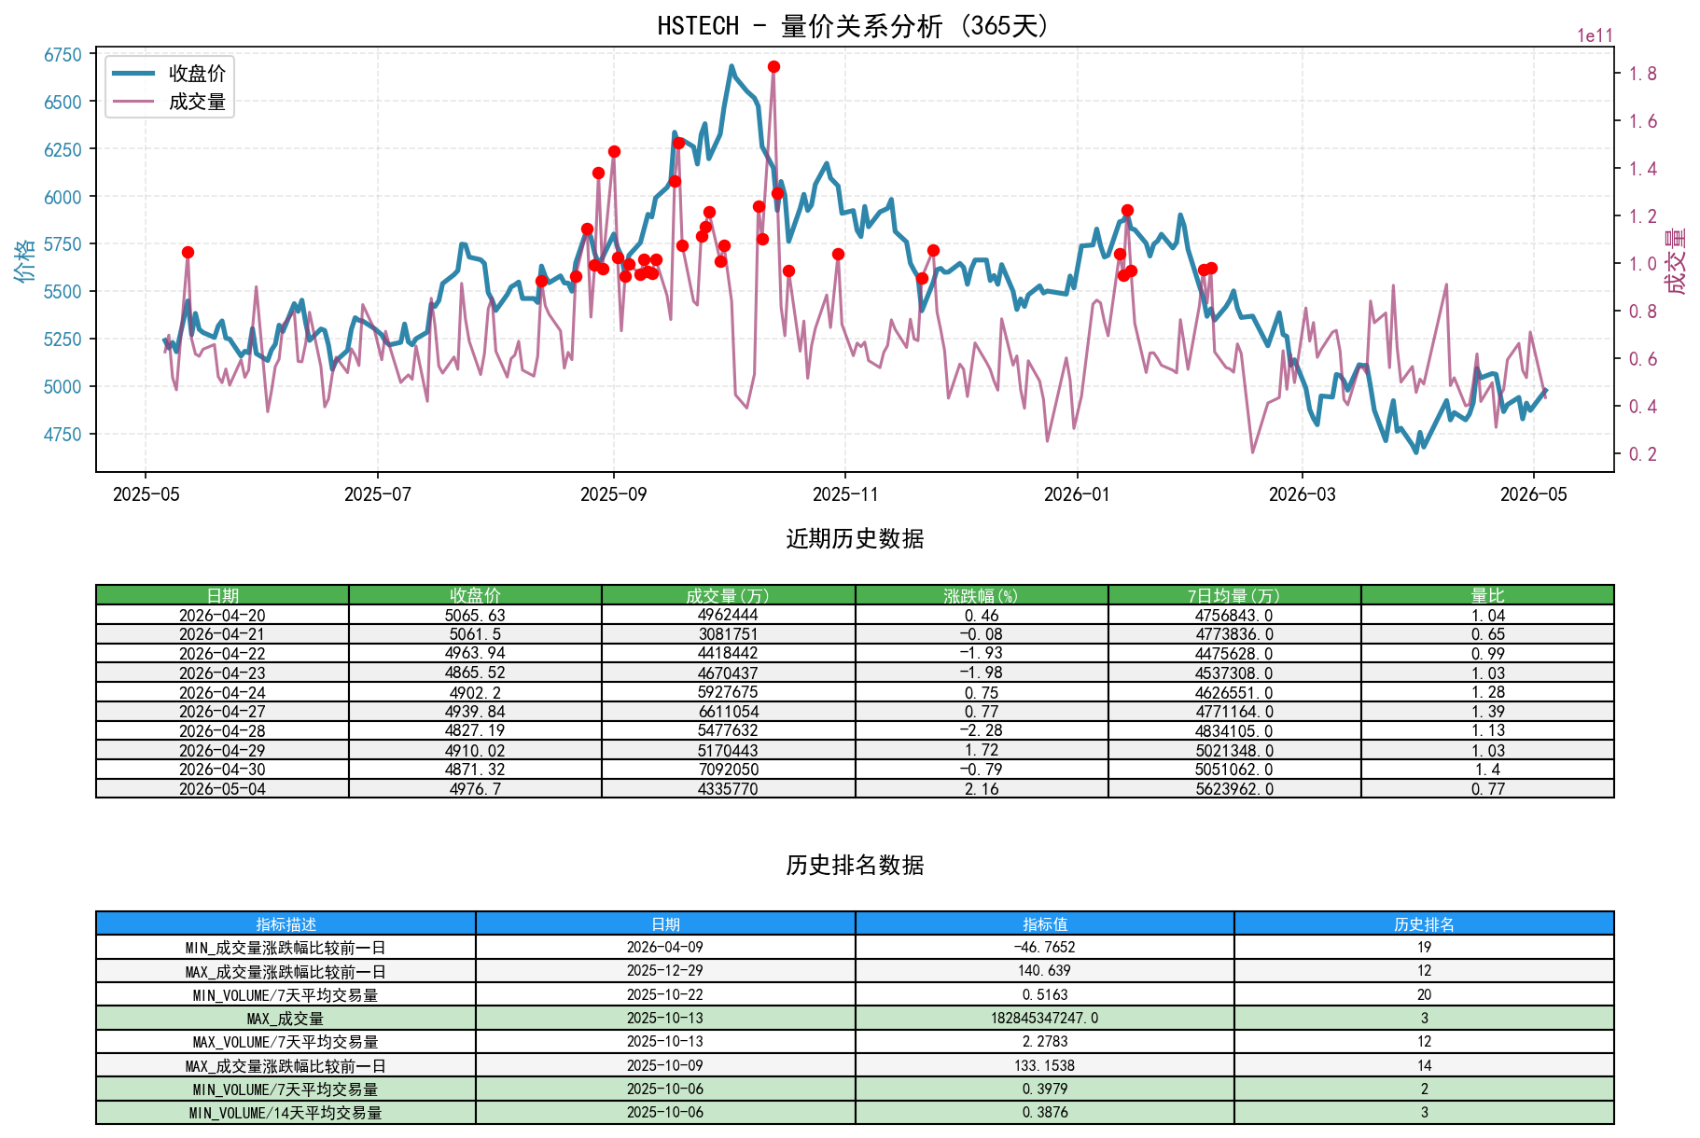Click the 涨跌幅(%) column header
Screen dimensions: 1700x1138
tap(982, 595)
